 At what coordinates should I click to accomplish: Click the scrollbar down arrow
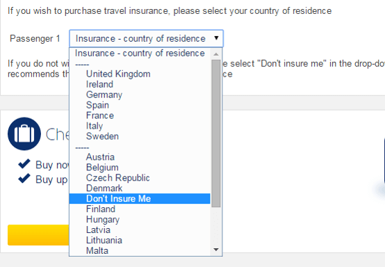coord(216,250)
